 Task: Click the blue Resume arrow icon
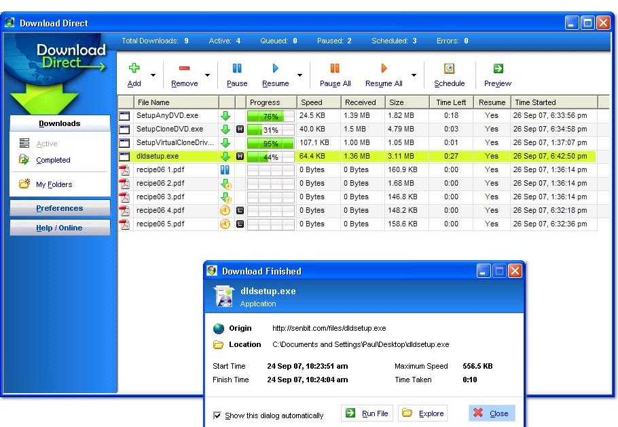point(275,68)
